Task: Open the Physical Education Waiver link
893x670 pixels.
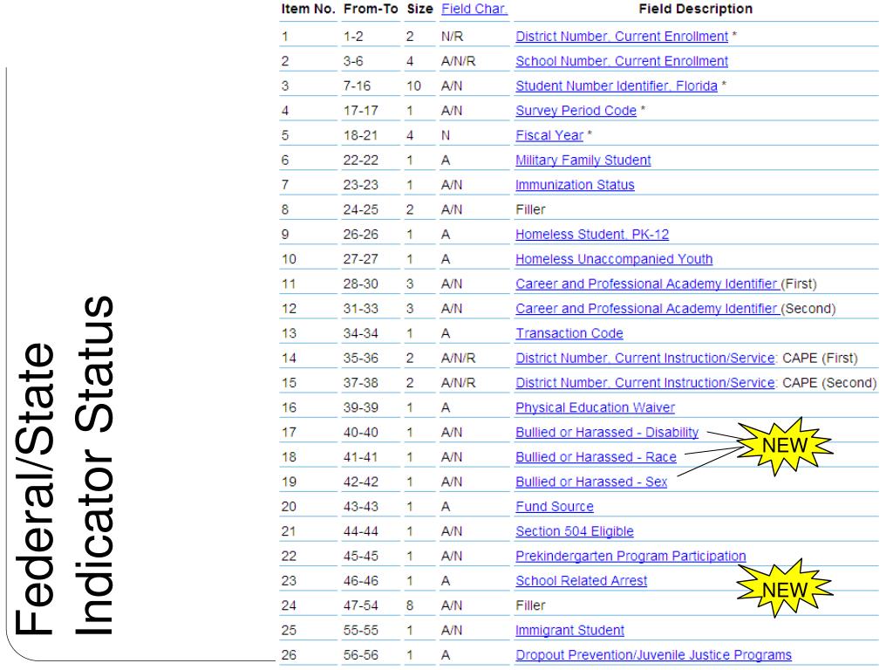Action: (x=595, y=408)
